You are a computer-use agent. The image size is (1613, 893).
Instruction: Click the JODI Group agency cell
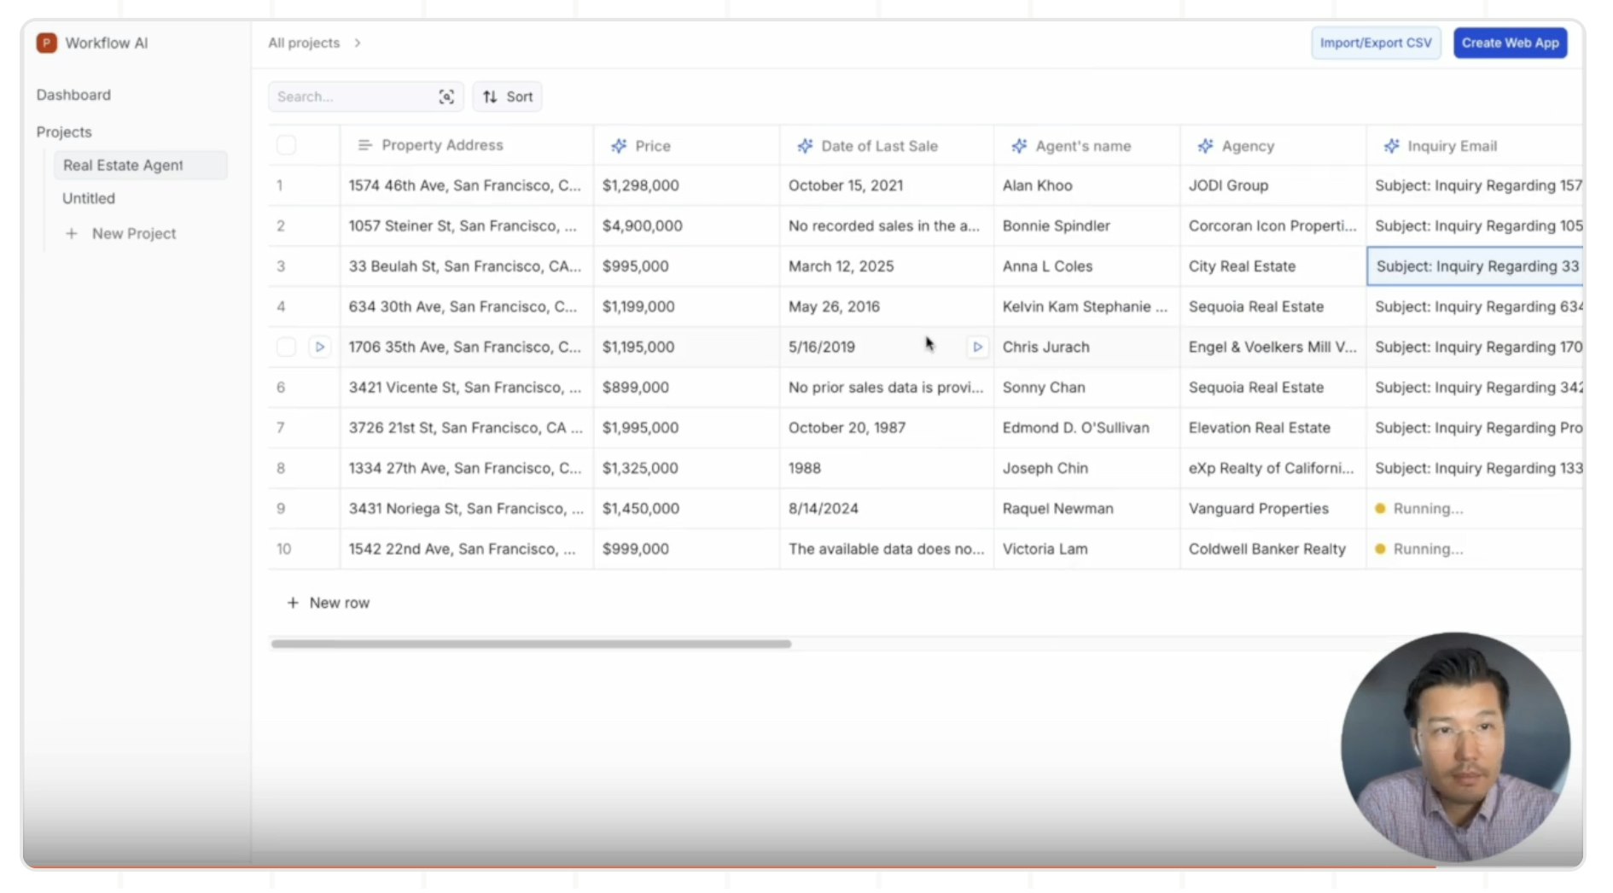(1273, 185)
